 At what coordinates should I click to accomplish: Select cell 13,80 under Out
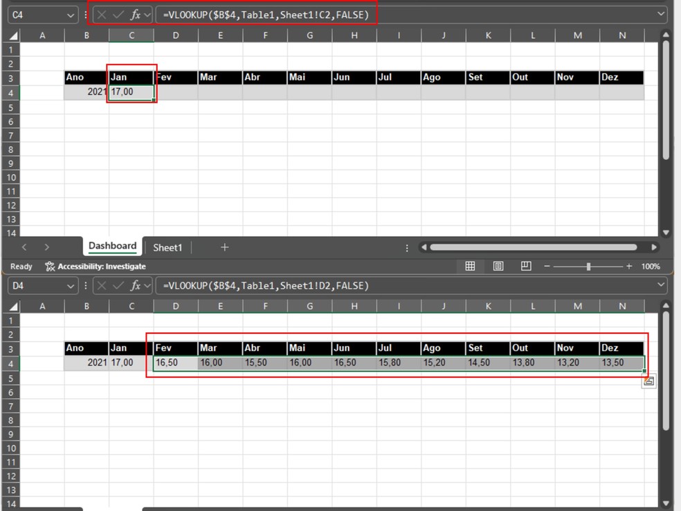[x=533, y=363]
